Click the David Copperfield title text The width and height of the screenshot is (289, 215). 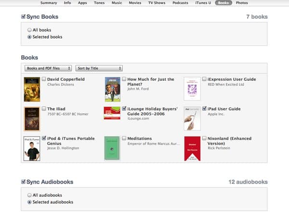[x=66, y=79]
